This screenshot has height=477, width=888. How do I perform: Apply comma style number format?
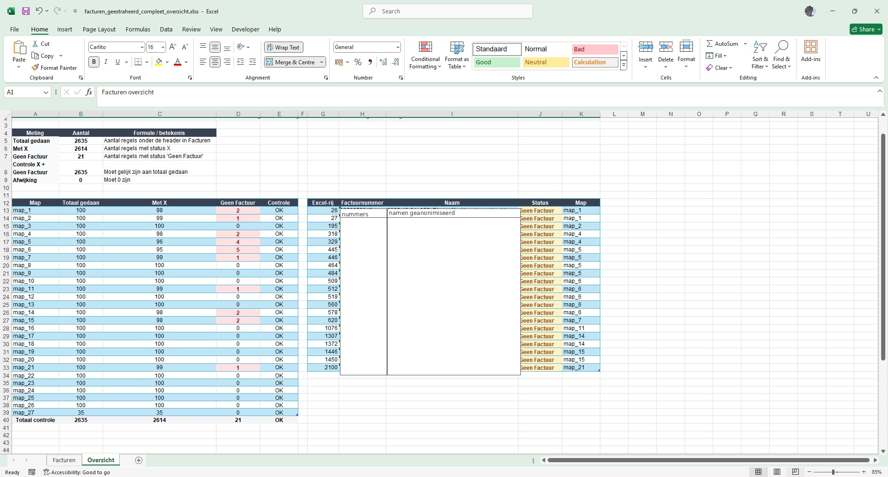[370, 62]
